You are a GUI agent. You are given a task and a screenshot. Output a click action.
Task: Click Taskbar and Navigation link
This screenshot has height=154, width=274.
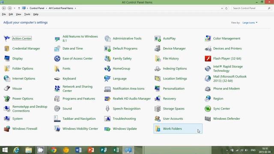[x=79, y=118]
